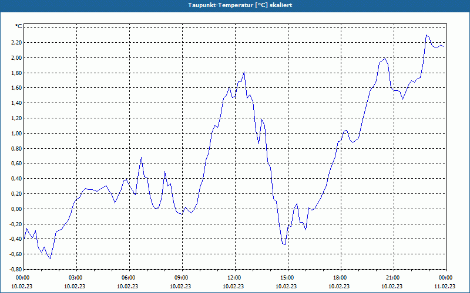Image resolution: width=470 pixels, height=293 pixels.
Task: Click the '10.02.23' date beneath 06:00
Action: (127, 287)
